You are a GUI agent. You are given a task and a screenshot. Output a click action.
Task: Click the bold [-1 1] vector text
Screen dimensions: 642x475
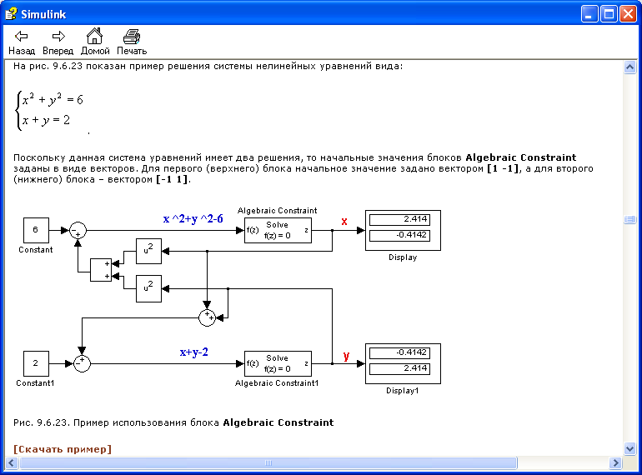point(173,179)
